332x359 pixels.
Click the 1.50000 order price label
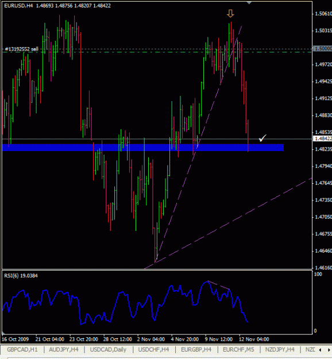323,49
